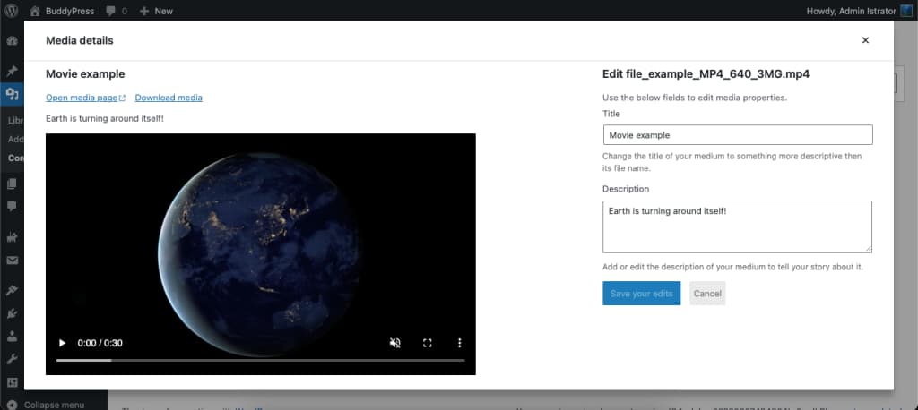
Task: Open the New content menu
Action: 156,11
